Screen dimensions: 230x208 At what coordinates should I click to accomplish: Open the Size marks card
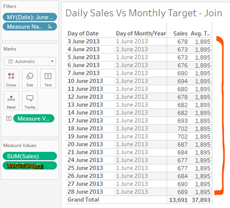click(30, 79)
